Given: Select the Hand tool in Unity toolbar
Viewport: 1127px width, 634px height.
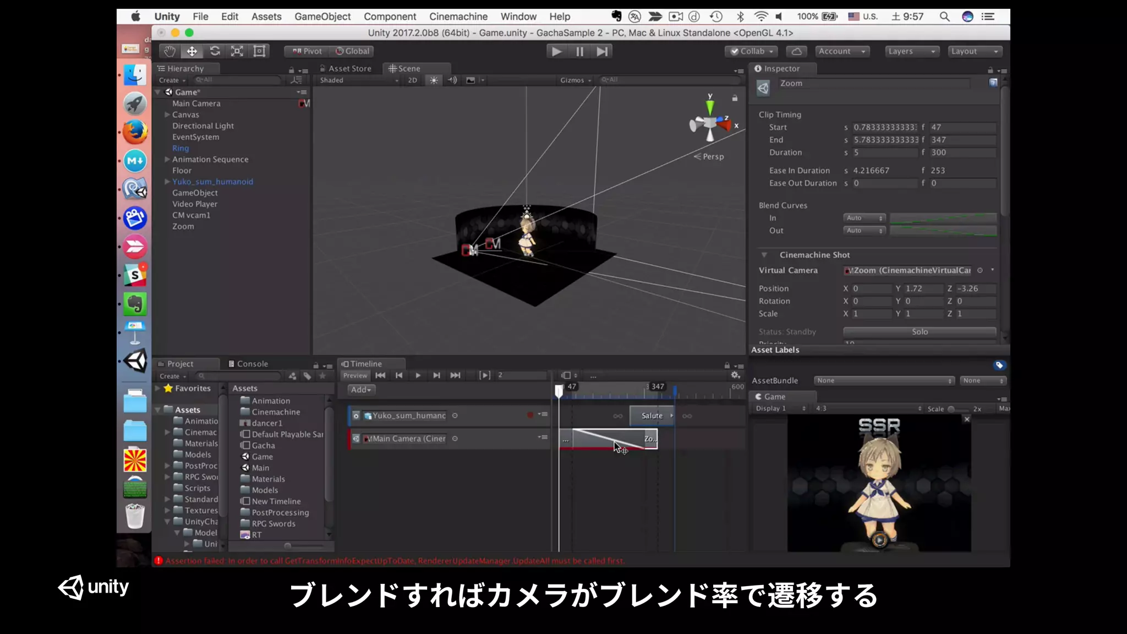Looking at the screenshot, I should tap(169, 51).
